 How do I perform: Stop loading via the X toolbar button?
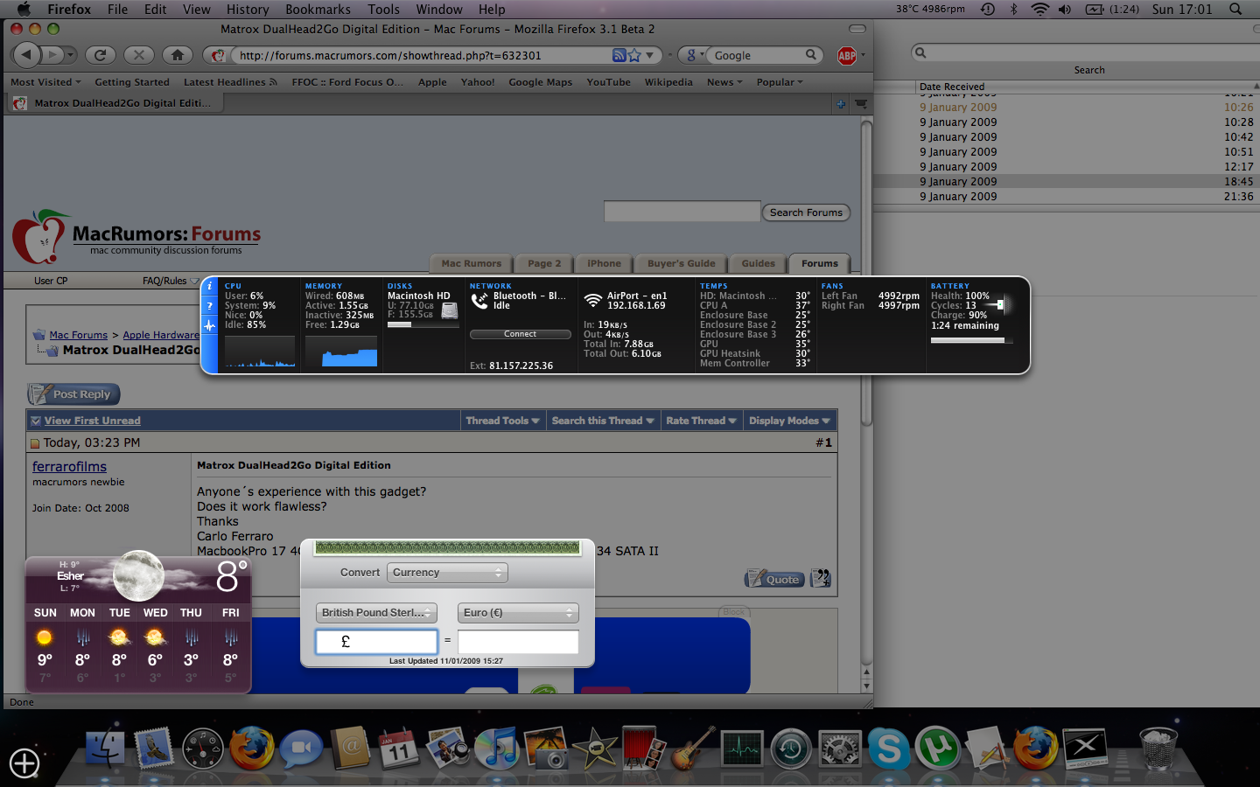[x=138, y=55]
